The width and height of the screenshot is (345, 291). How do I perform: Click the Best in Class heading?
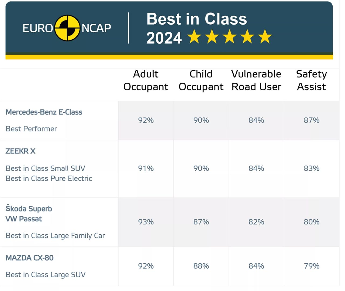point(196,19)
